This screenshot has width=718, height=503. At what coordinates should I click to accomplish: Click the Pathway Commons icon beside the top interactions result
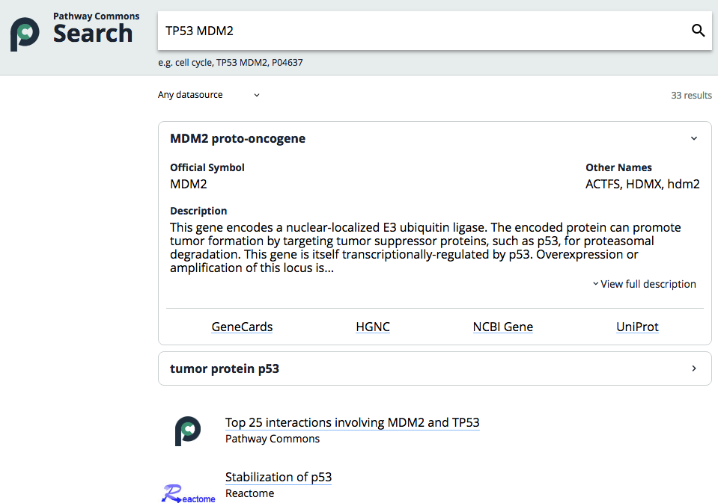188,431
